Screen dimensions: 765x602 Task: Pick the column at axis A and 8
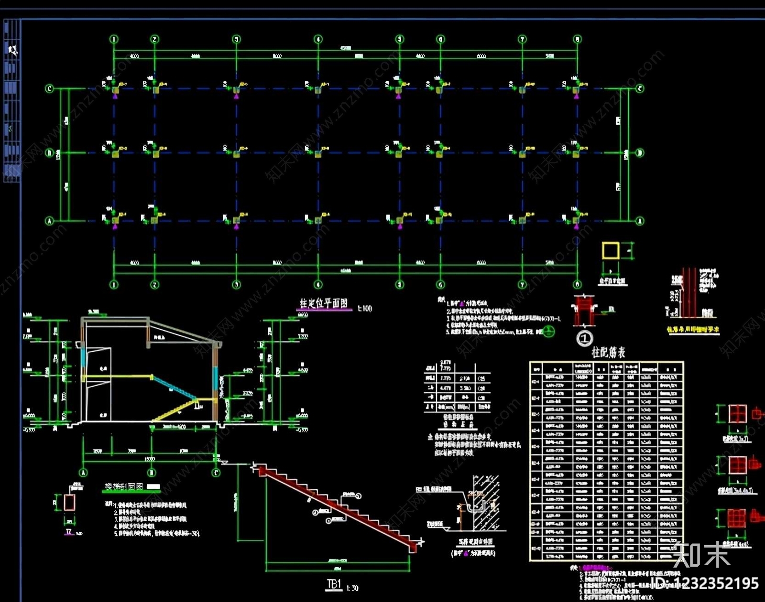point(577,220)
